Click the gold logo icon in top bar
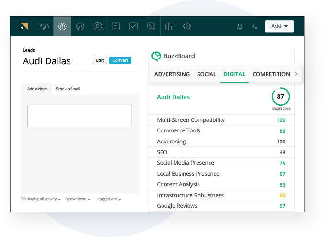The width and height of the screenshot is (326, 237). pos(24,26)
